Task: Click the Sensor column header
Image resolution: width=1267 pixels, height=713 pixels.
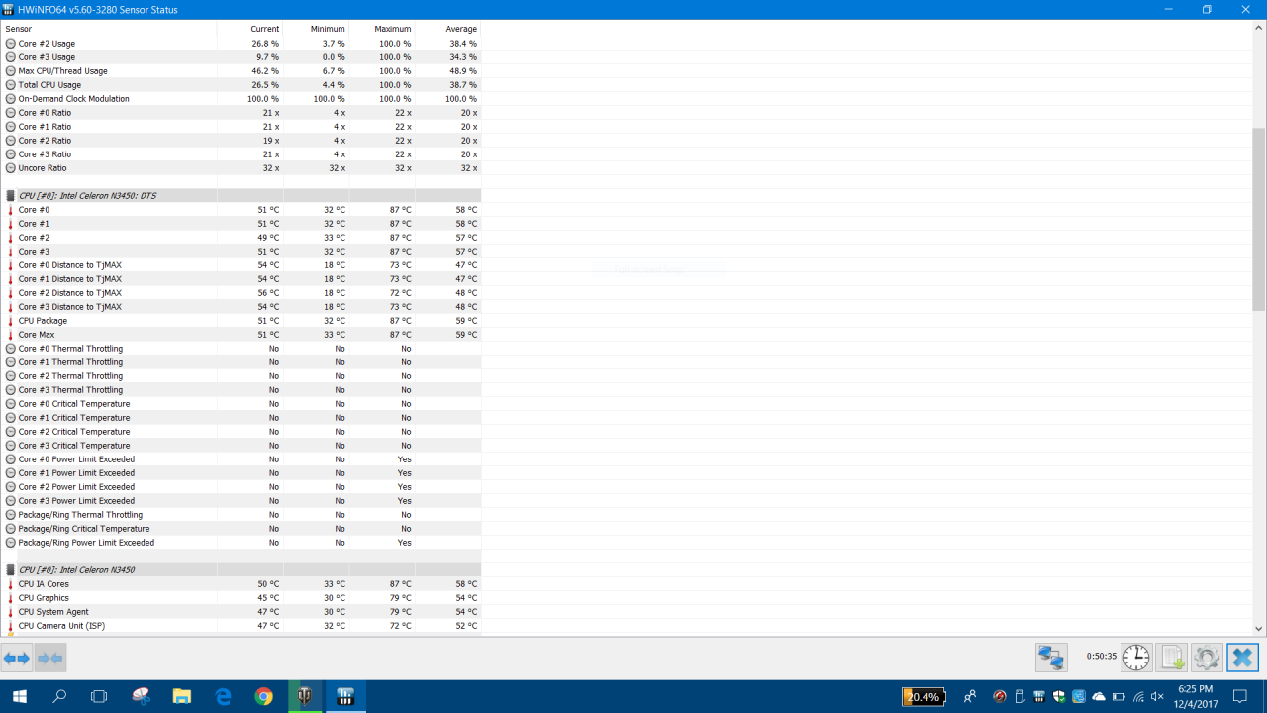Action: [x=109, y=29]
